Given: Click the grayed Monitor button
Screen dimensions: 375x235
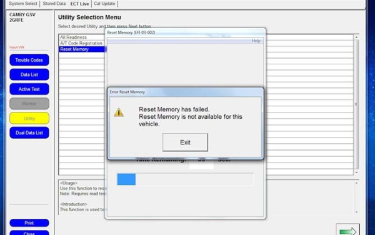Looking at the screenshot, I should pyautogui.click(x=29, y=104).
